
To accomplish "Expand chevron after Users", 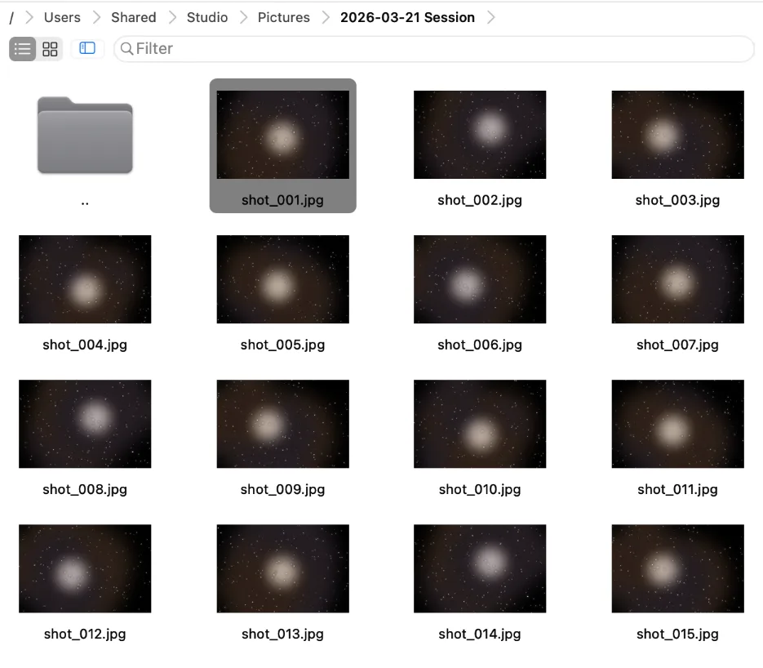I will coord(96,17).
